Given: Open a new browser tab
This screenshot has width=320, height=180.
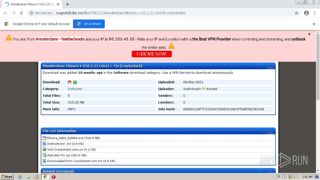Looking at the screenshot, I should 67,4.
